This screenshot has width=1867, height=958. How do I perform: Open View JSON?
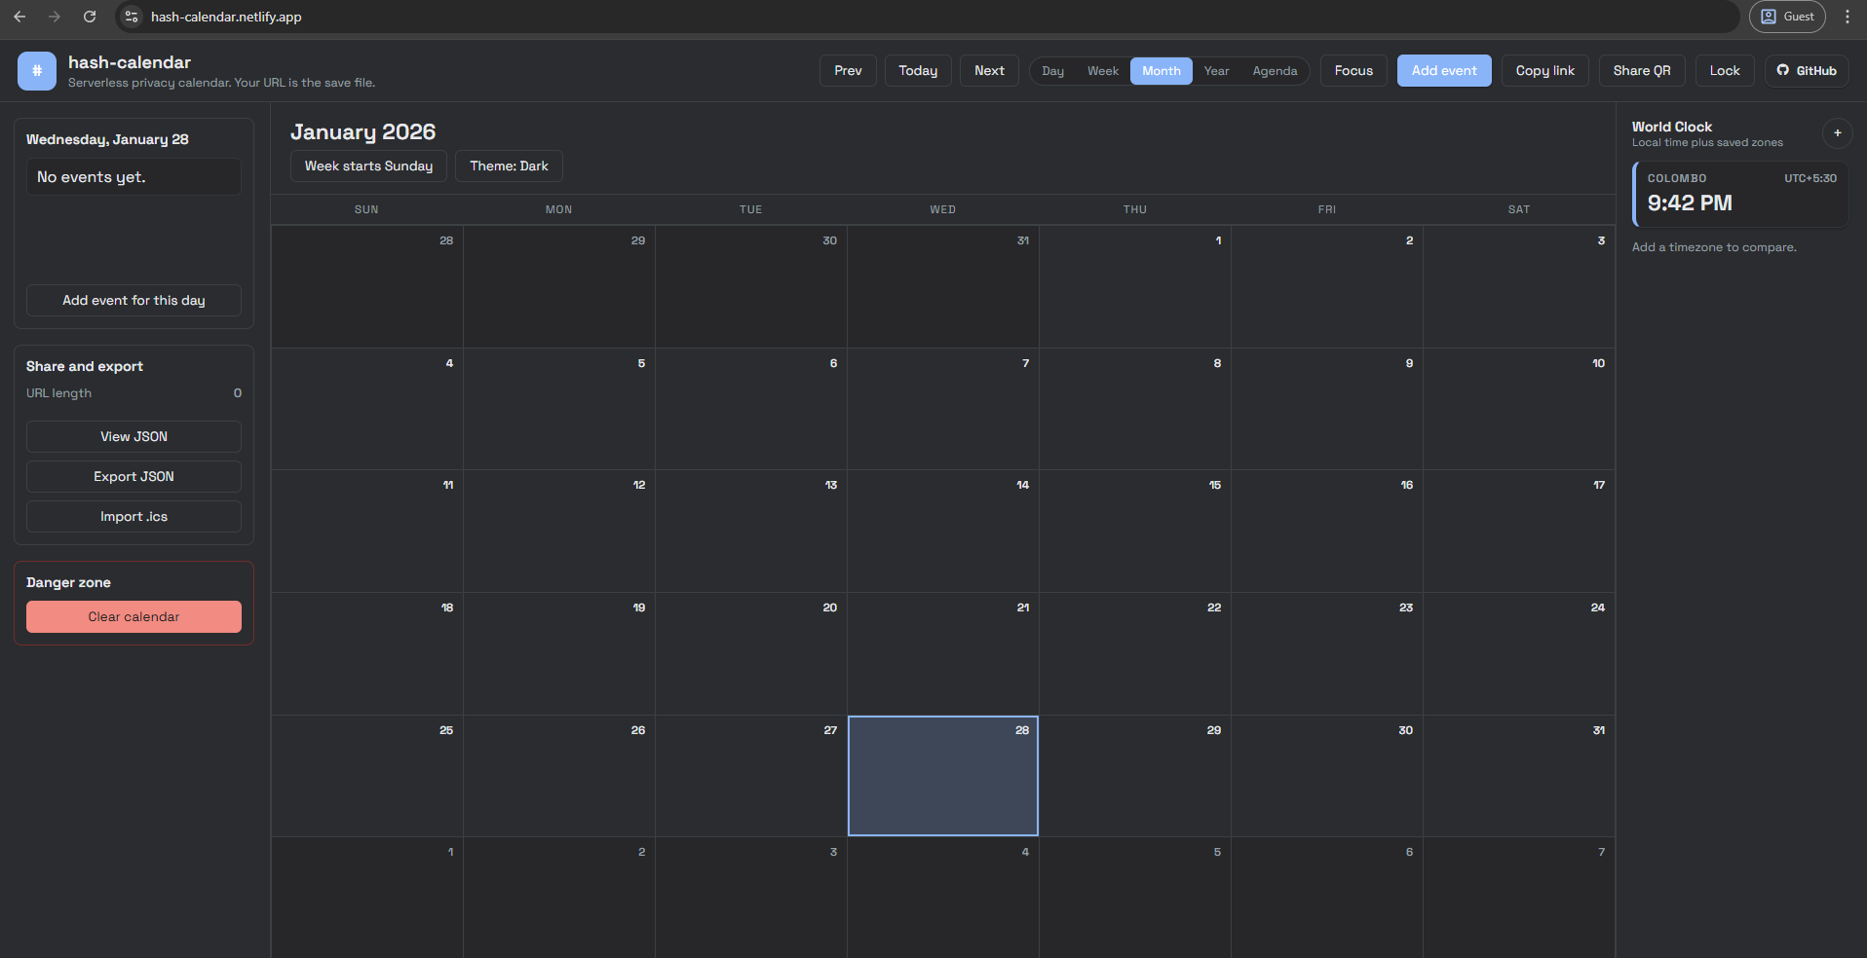[133, 437]
